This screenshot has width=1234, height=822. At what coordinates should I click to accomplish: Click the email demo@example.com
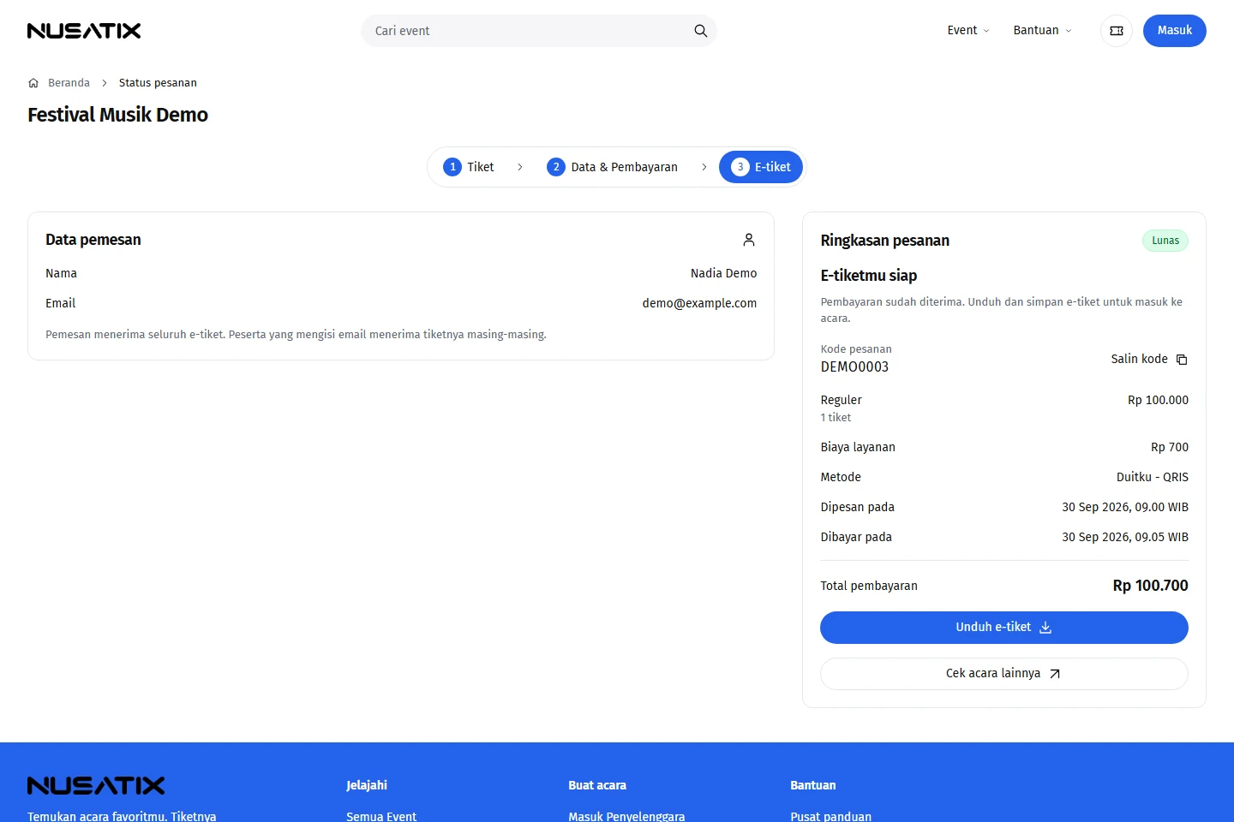pos(699,303)
